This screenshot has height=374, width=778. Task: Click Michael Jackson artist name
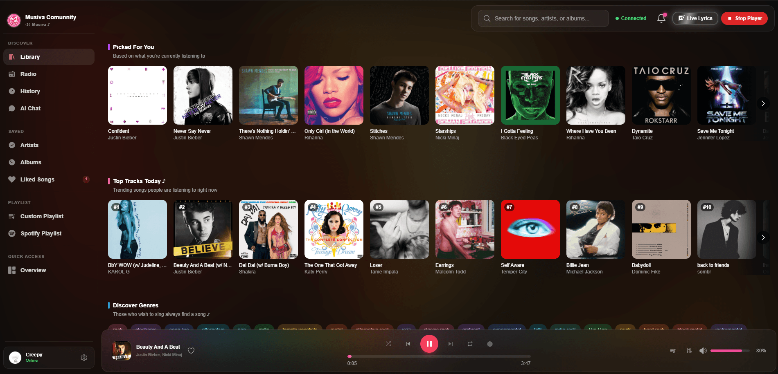[584, 272]
